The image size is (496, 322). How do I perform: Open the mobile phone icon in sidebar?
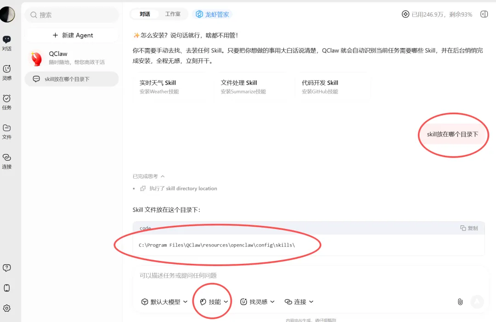pos(6,288)
